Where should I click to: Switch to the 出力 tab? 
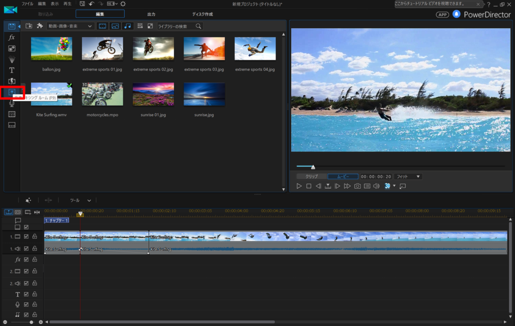[x=151, y=14]
